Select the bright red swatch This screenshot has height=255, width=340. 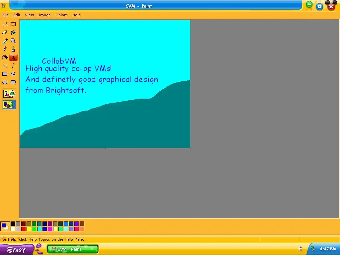[x=24, y=229]
